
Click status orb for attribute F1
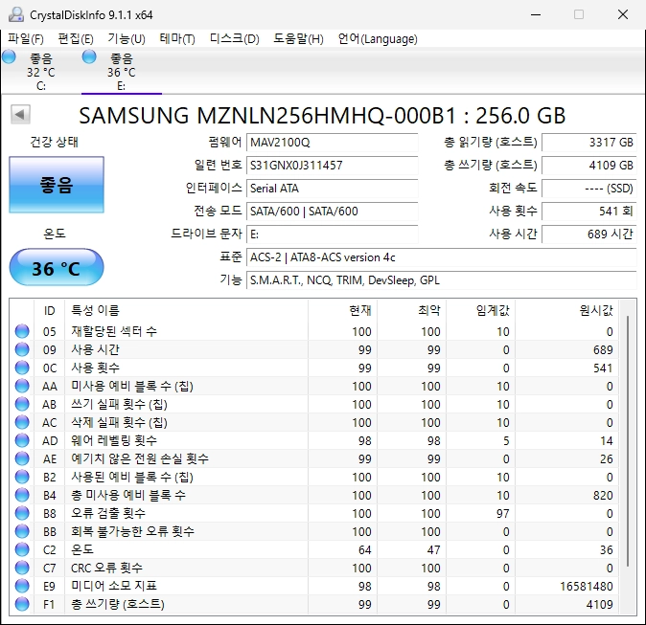point(22,604)
